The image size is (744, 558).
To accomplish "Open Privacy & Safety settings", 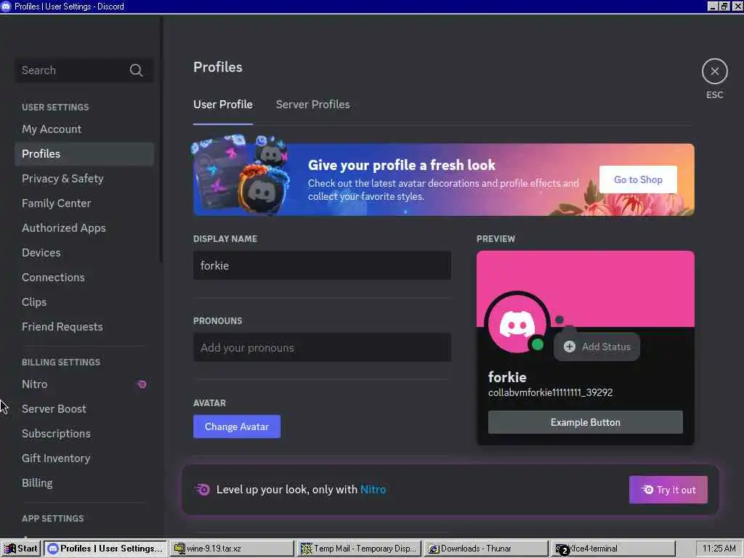I will click(84, 179).
